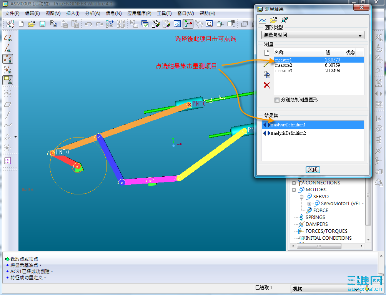Toggle datum plane display in left toolbar
Screen dimensions: 386x295
coord(8,38)
